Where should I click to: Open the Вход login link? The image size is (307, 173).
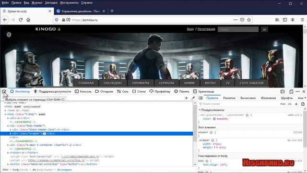pos(190,29)
